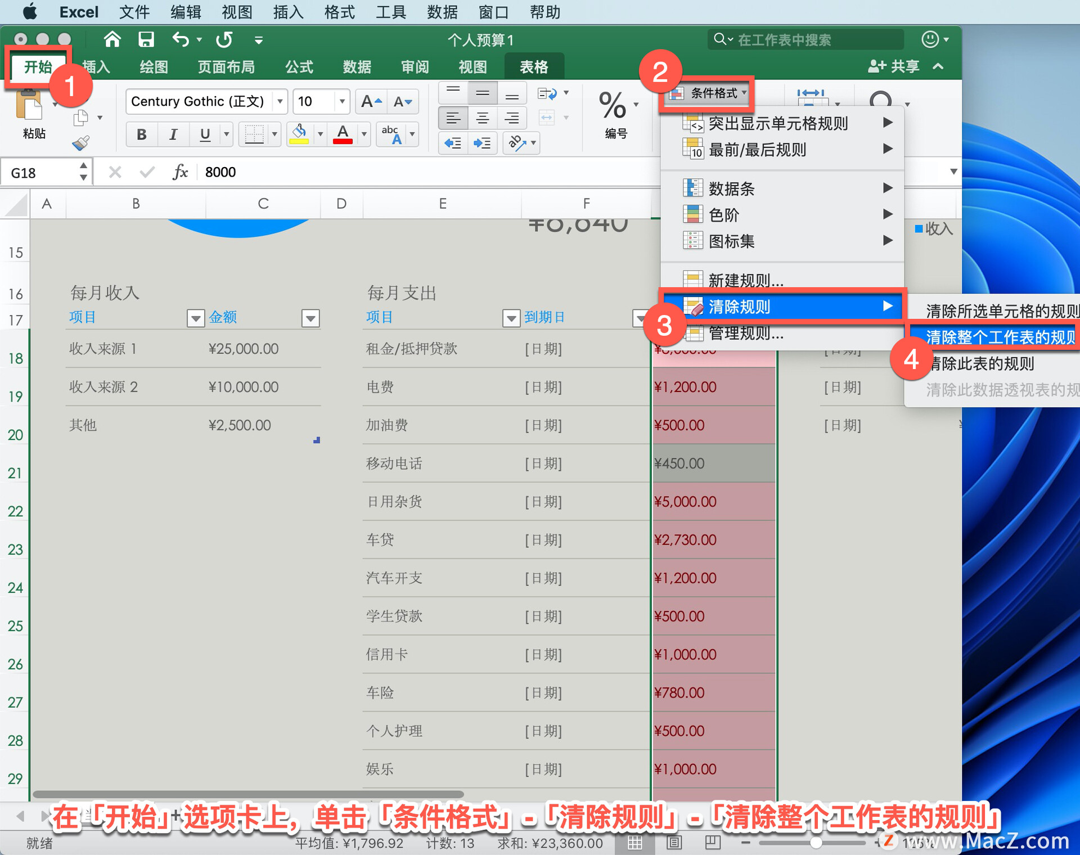
Task: Switch to 开始 ribbon tab
Action: [38, 67]
